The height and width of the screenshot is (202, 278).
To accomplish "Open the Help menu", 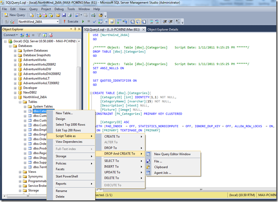I will tap(96, 9).
